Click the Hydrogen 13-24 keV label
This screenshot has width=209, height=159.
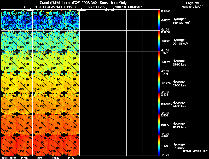point(179,125)
